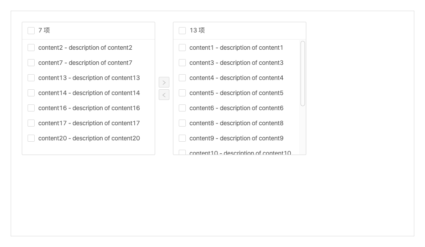Enable the content17 checkbox
This screenshot has height=247, width=425.
coord(31,123)
